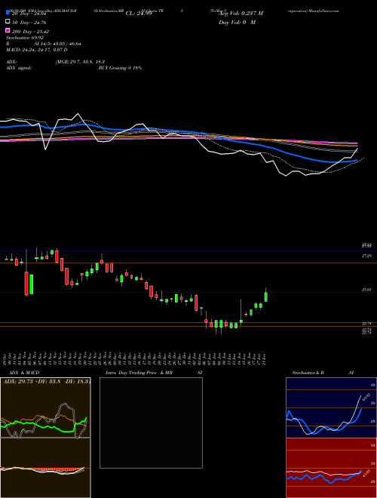Select the '50 Day = 24.76' legend text
Viewport: 377px width, 498px height.
(29, 23)
